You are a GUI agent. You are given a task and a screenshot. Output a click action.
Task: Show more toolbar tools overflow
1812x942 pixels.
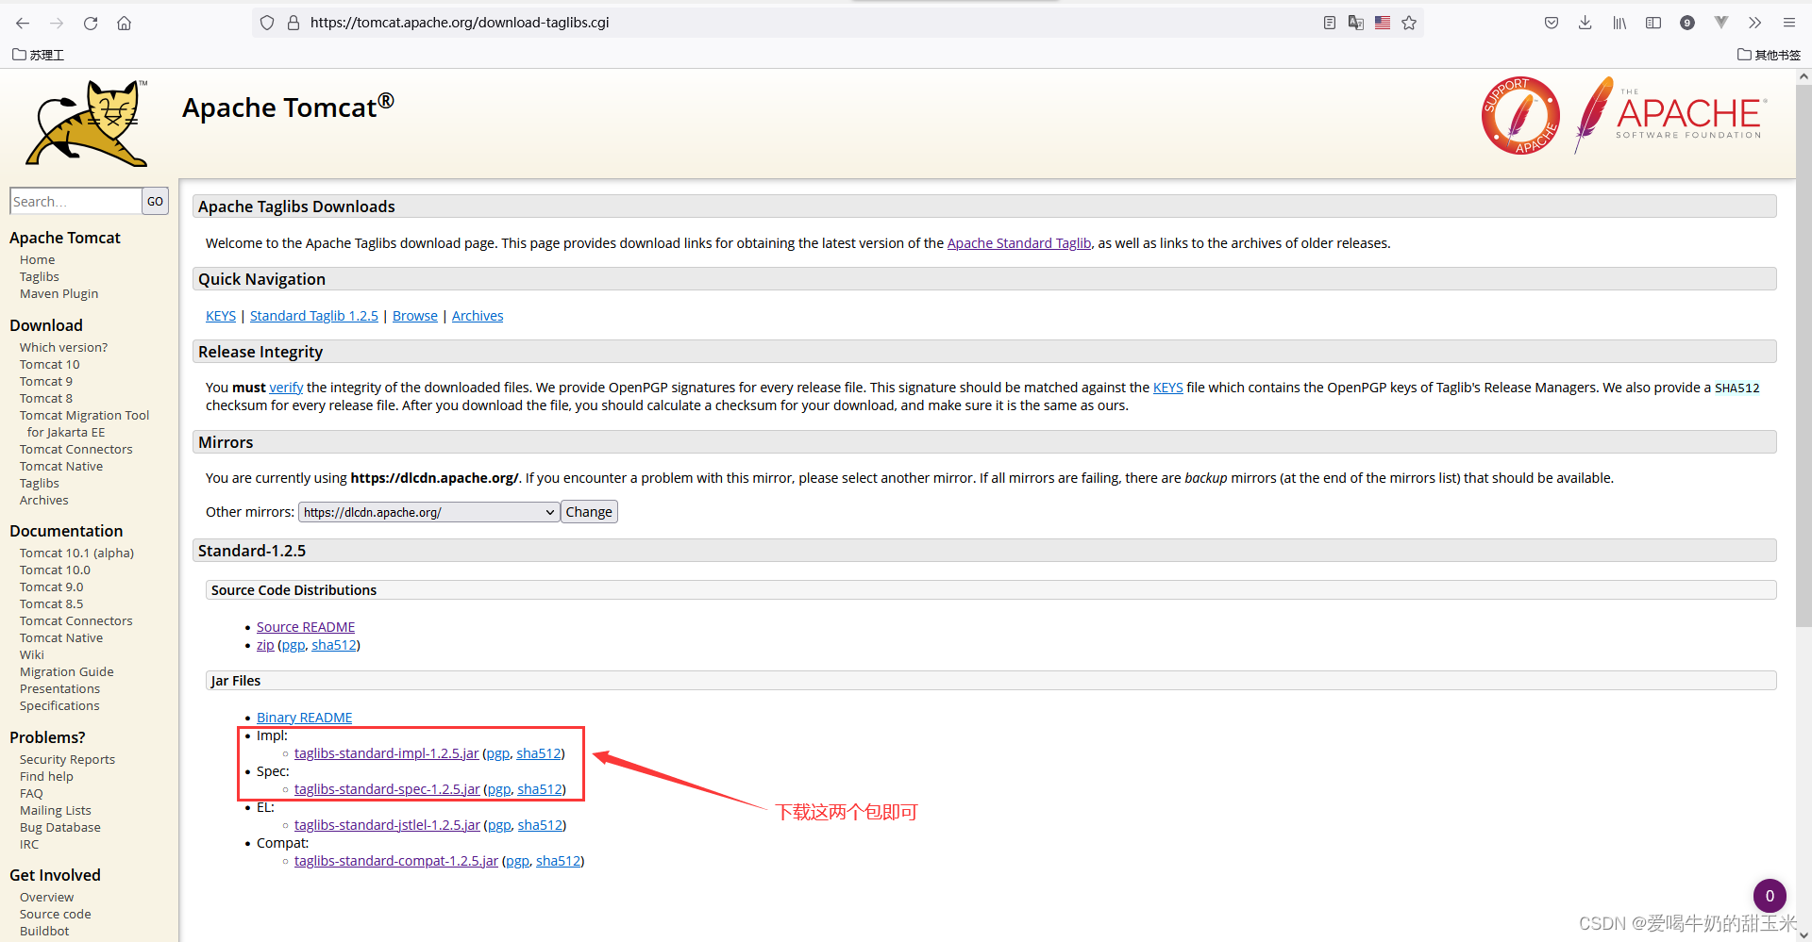point(1754,23)
